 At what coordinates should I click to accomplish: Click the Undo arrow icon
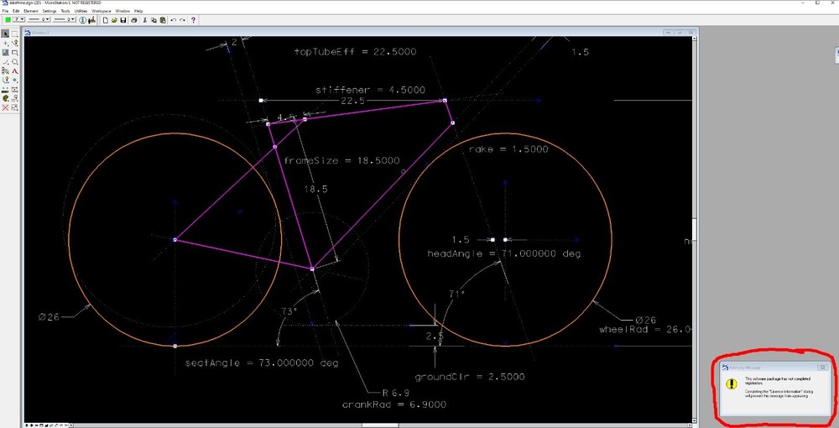[x=173, y=19]
